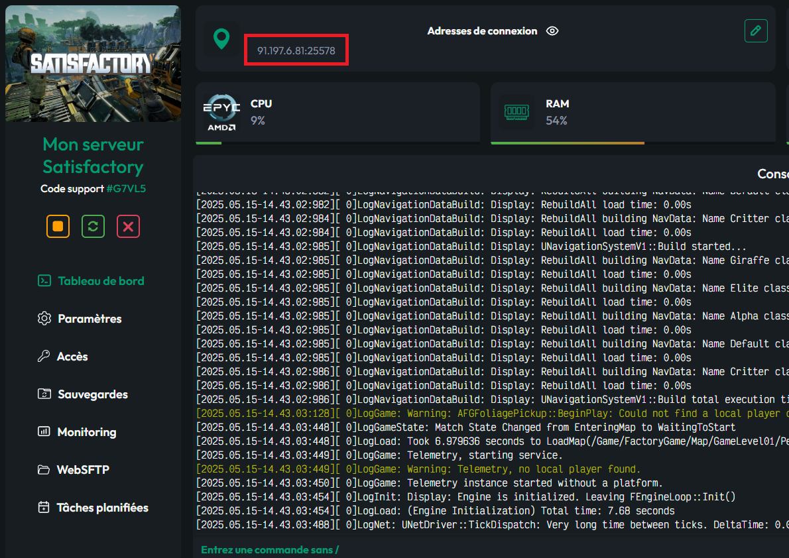
Task: Click the NavData Name Alpha log line
Action: tap(492, 316)
